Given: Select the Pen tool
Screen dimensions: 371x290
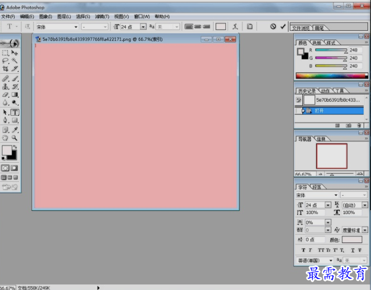Looking at the screenshot, I should (x=5, y=120).
